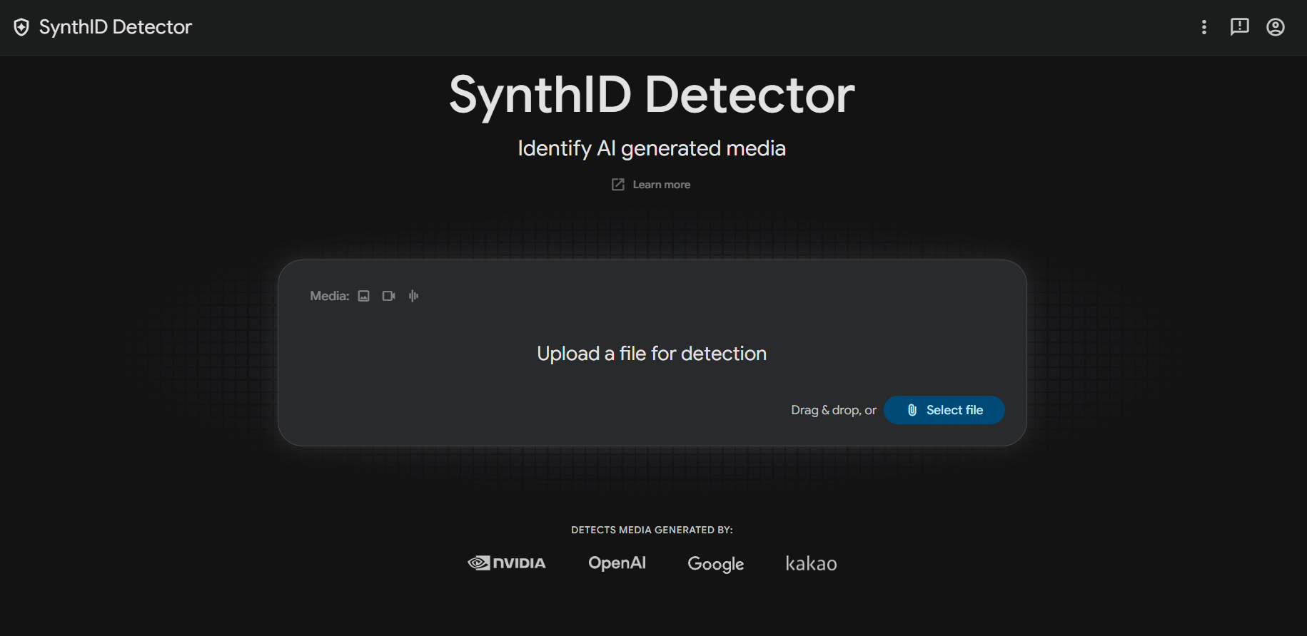Click the 'DETECTS MEDIA GENERATED BY:' caption

tap(652, 530)
